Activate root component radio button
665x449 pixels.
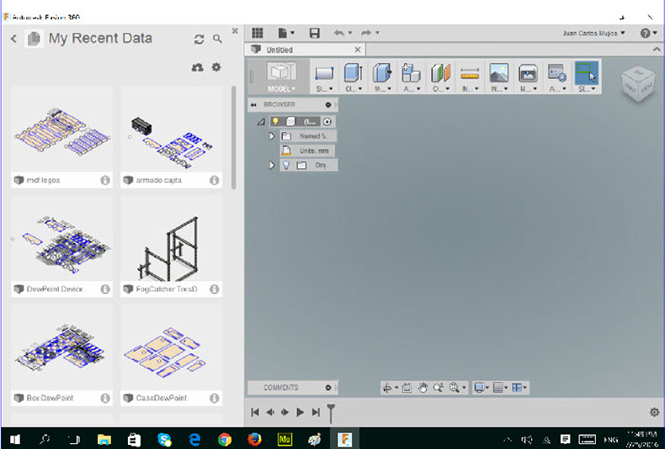[x=327, y=122]
